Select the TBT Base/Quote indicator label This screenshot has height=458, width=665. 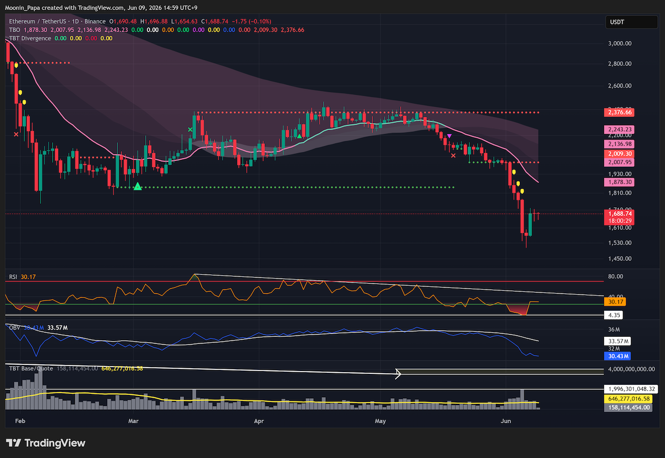[30, 368]
